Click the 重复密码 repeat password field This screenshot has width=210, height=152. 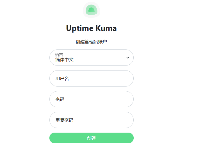(91, 120)
